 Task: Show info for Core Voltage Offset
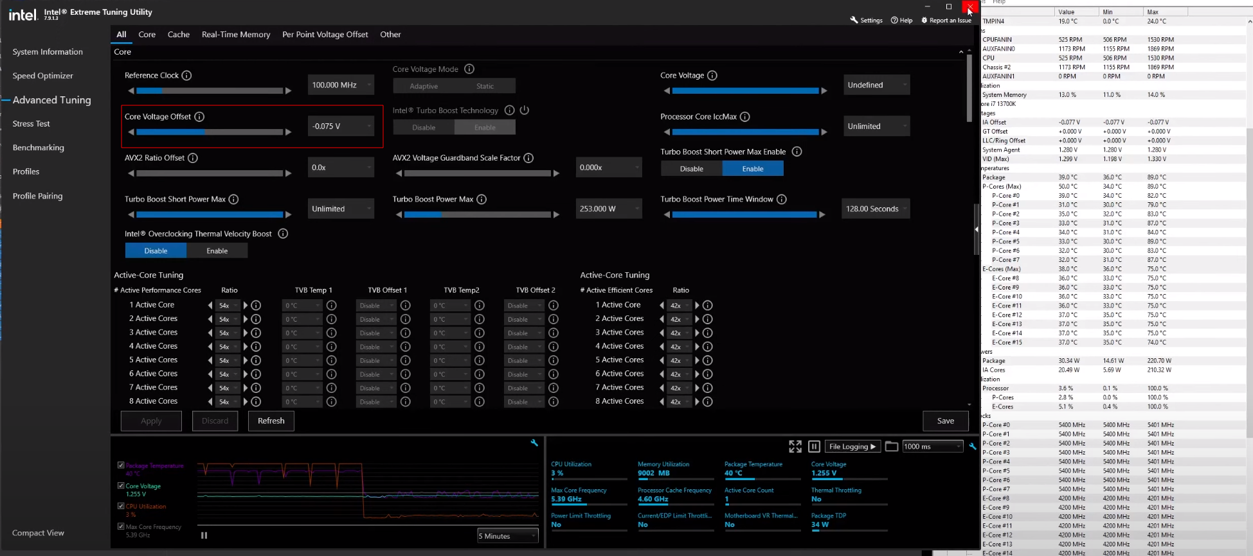(199, 116)
